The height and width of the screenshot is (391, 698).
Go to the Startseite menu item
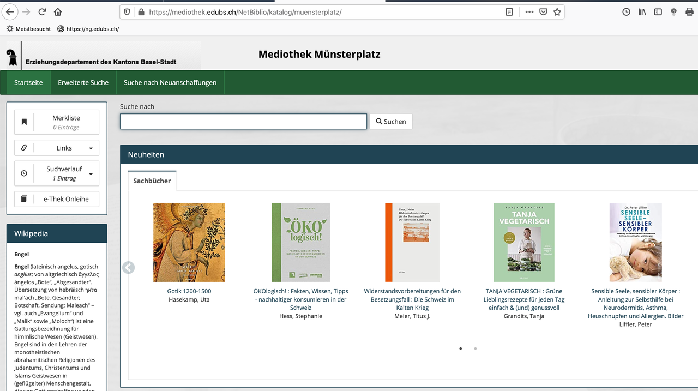point(28,82)
